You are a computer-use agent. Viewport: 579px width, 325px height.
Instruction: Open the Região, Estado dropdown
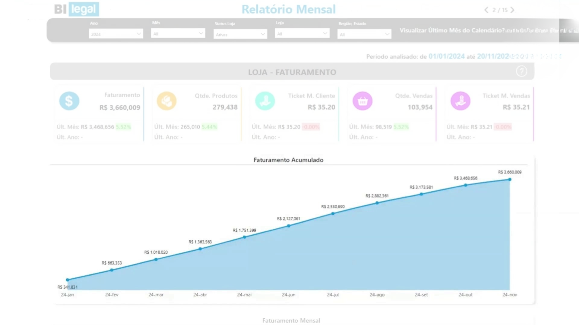[364, 34]
